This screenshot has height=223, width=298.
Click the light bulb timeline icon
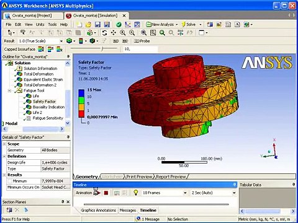pyautogui.click(x=135, y=193)
